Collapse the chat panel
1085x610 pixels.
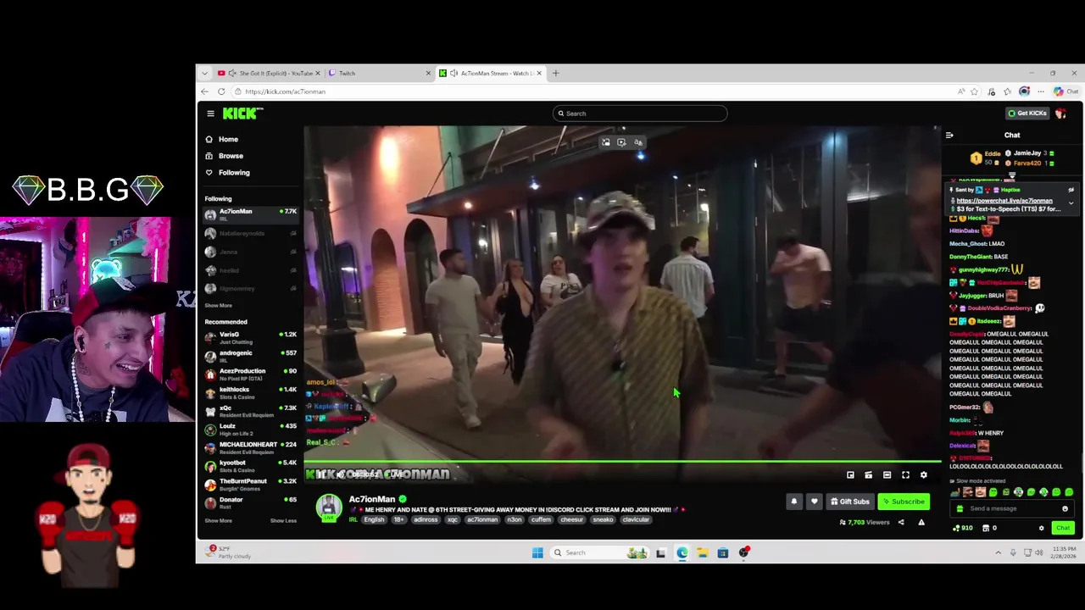point(949,135)
